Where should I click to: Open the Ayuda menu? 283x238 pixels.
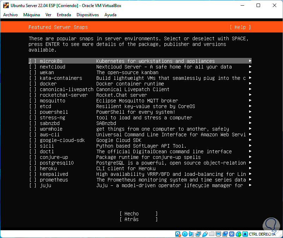110,15
